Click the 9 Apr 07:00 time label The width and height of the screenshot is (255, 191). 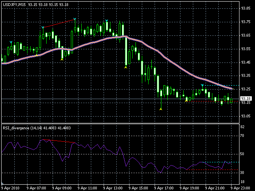(36, 188)
